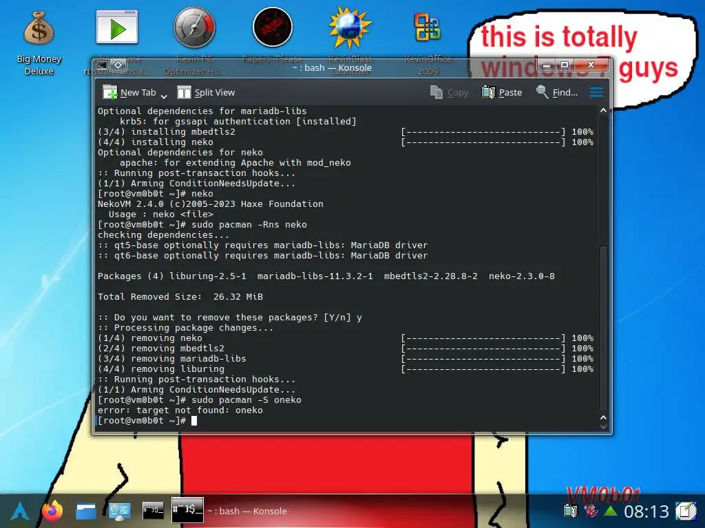Image resolution: width=705 pixels, height=528 pixels.
Task: Open Kevin PC Optimizer gauge icon
Action: (x=194, y=27)
